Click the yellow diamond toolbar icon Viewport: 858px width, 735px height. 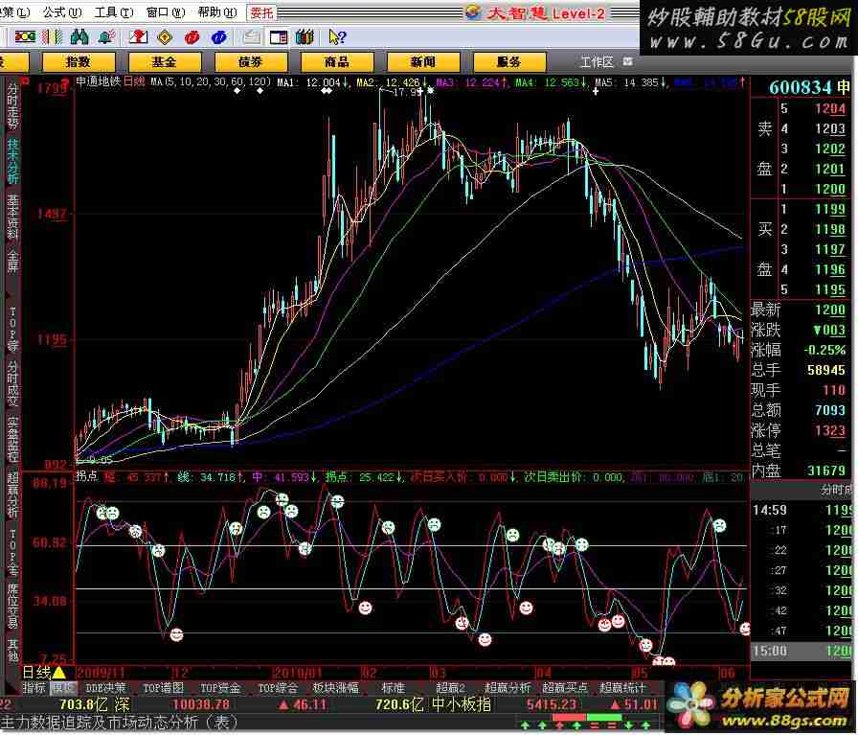[x=165, y=36]
